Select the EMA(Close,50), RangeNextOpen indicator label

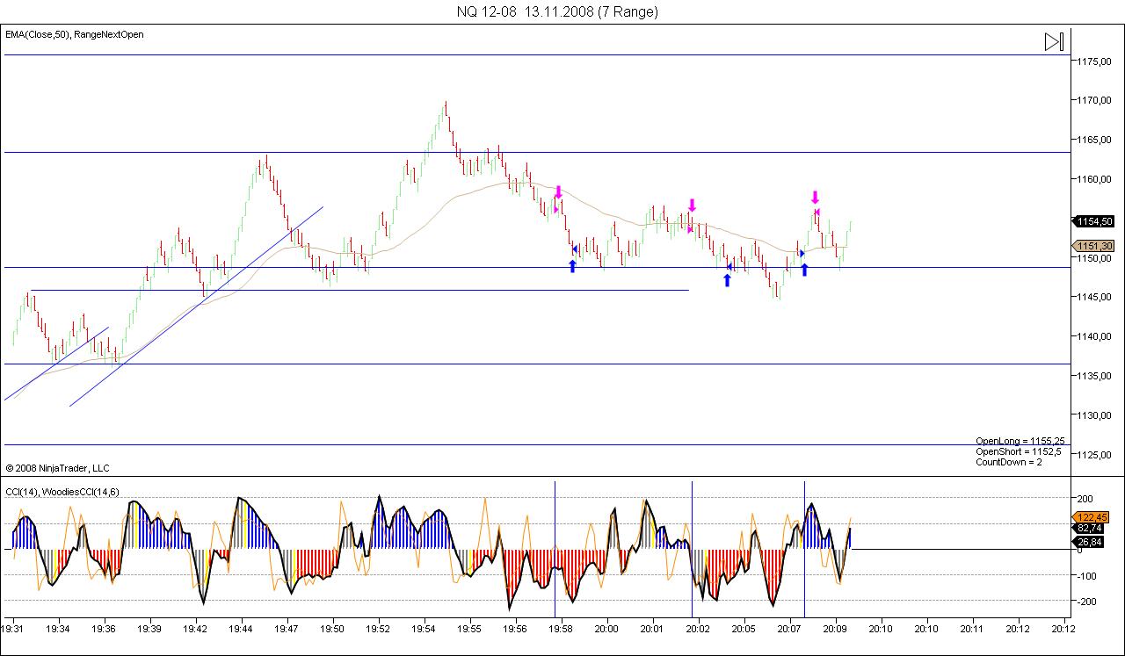tap(75, 34)
